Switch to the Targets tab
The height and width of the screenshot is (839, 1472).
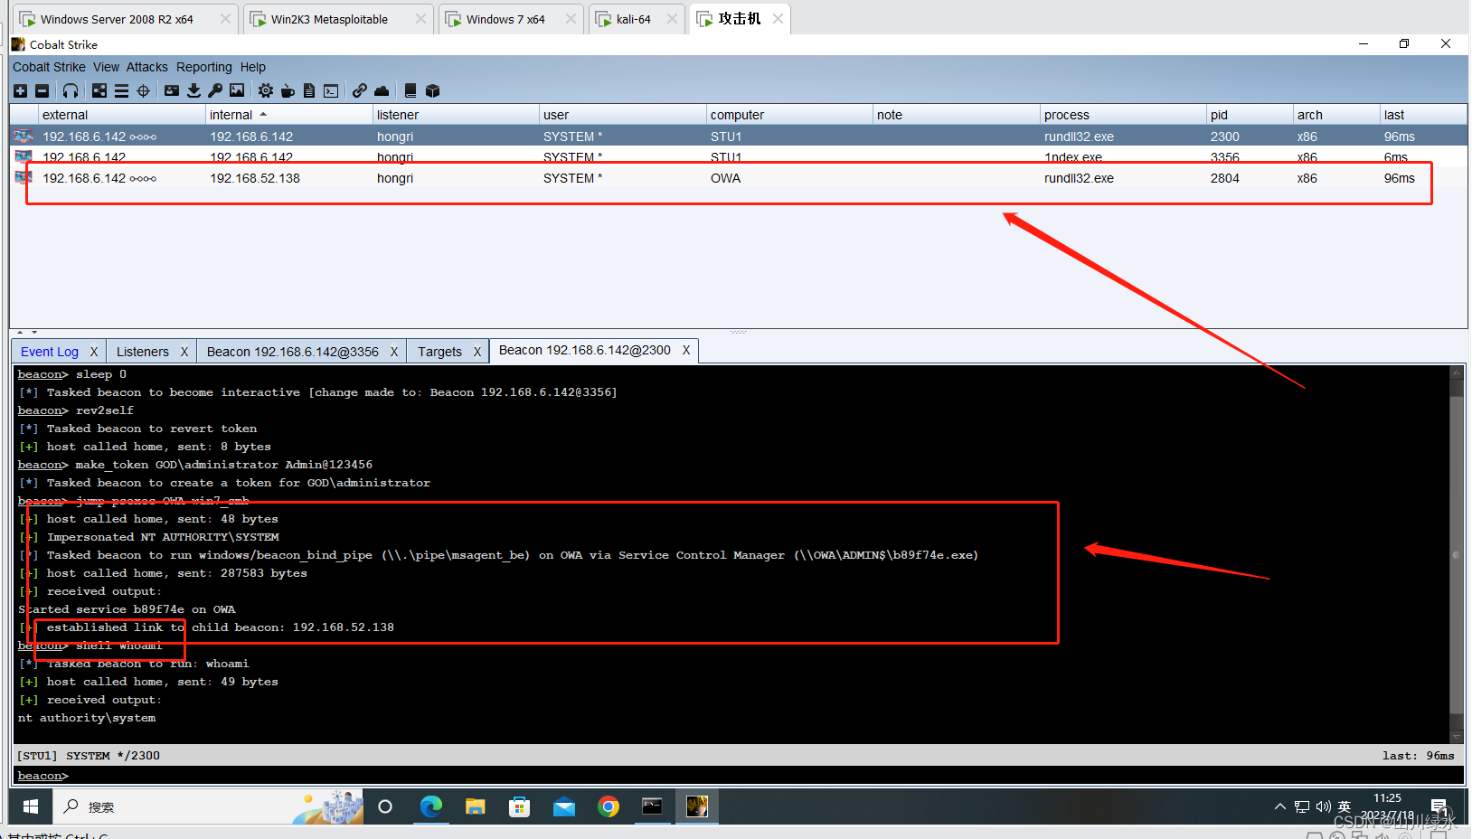pos(439,352)
